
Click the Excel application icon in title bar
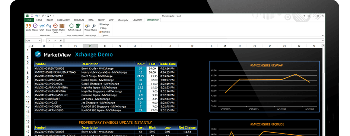coord(28,16)
